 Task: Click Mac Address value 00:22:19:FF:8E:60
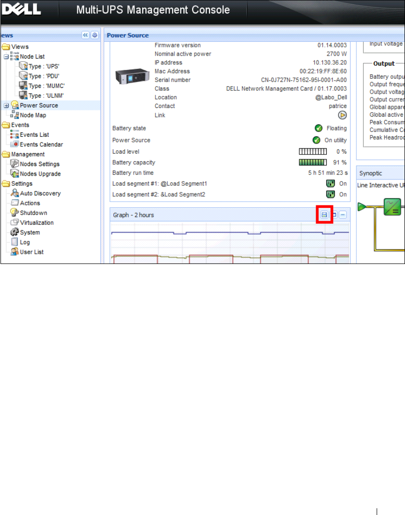[x=323, y=71]
